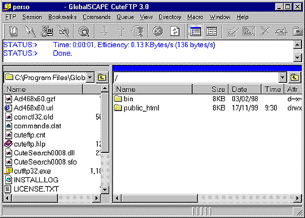
Task: Select local file CuteSearch0008.dll
Action: 40,153
